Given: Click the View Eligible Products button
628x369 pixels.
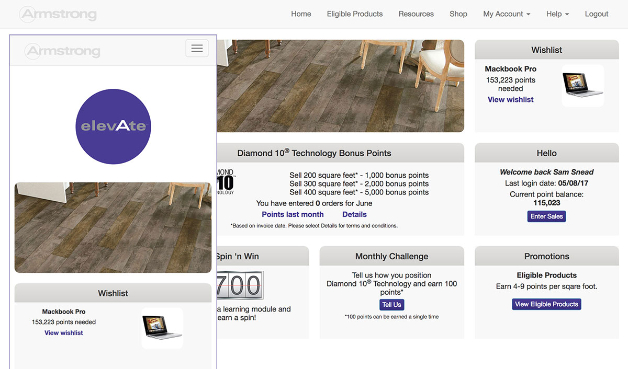Looking at the screenshot, I should tap(547, 304).
